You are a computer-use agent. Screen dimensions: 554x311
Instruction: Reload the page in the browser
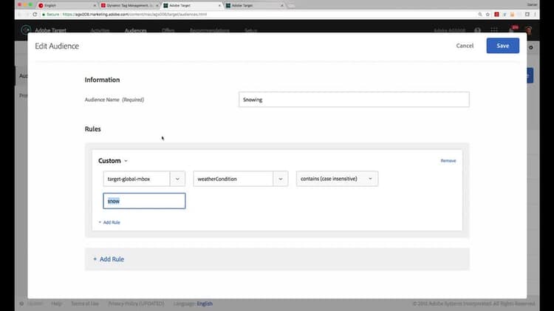click(35, 15)
